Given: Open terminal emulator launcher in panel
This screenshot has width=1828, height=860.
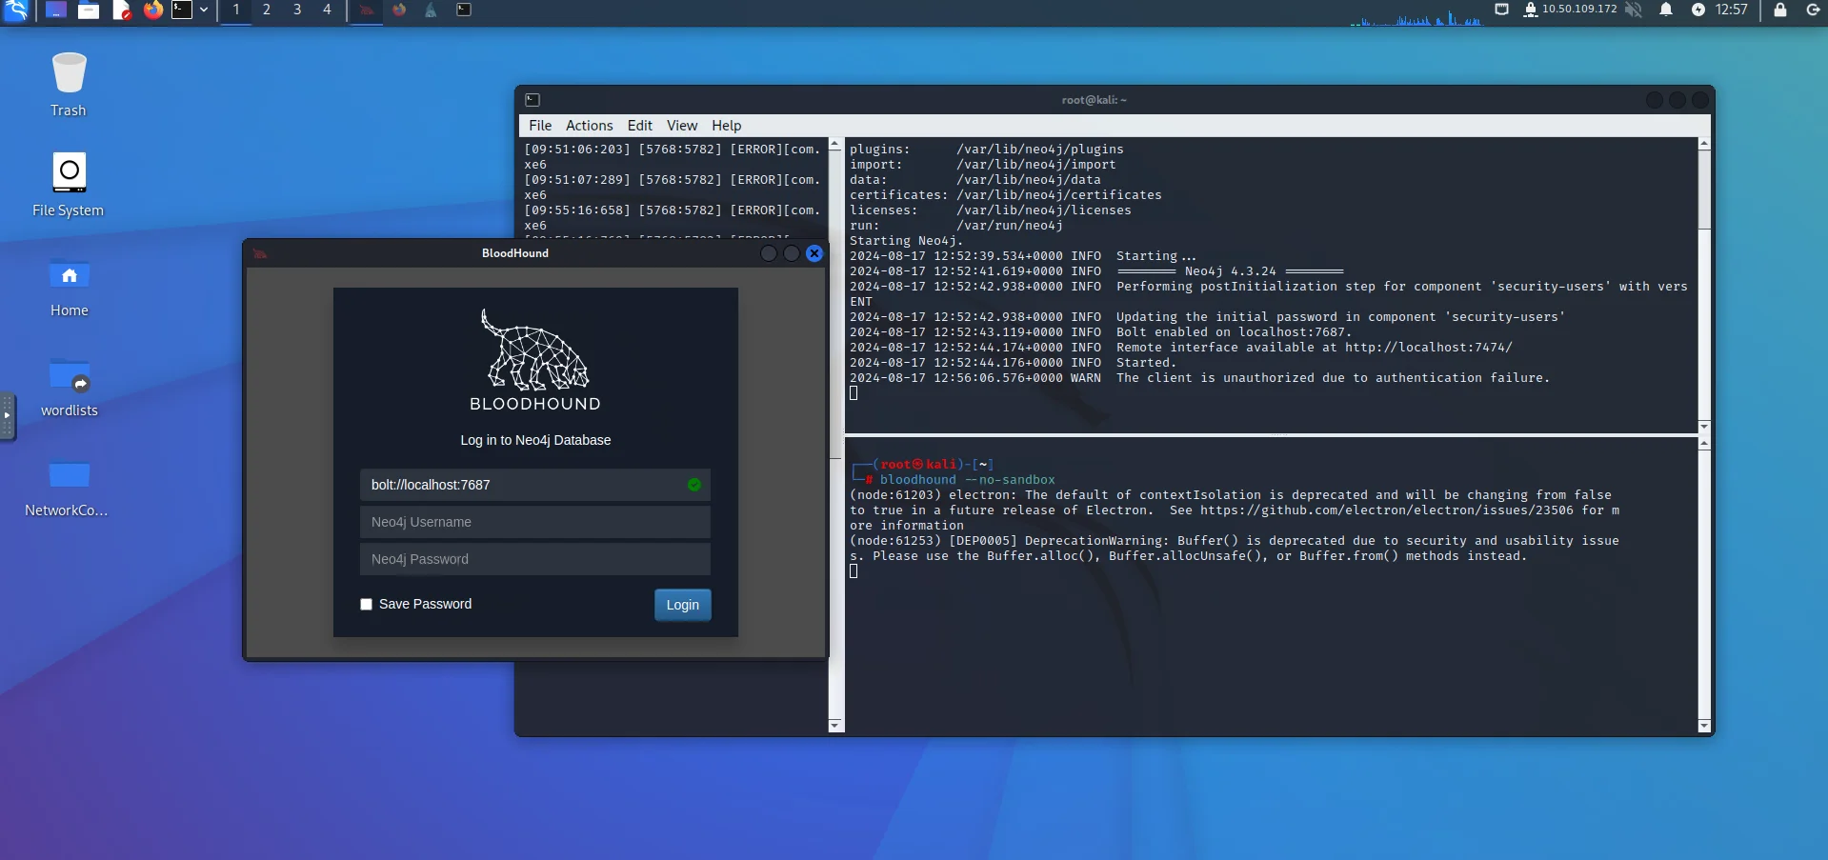Looking at the screenshot, I should pos(182,10).
